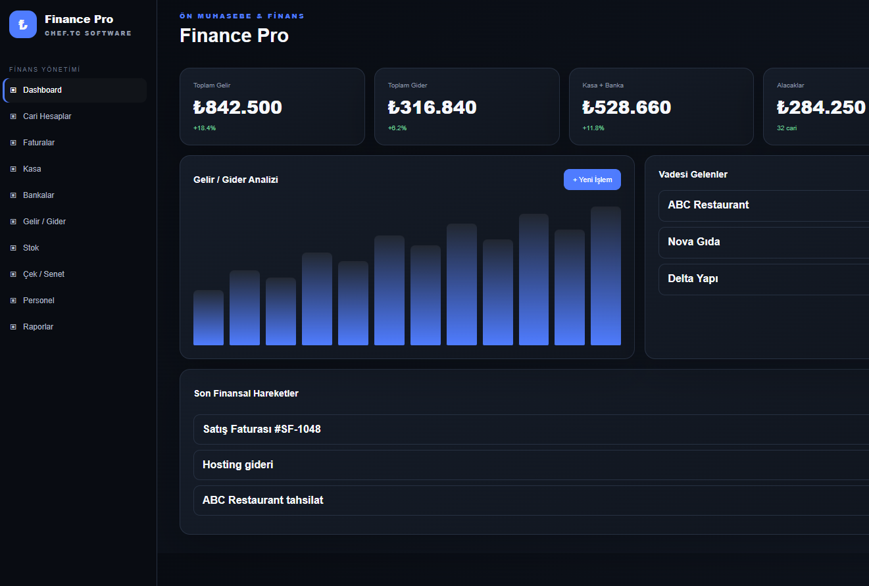Select Nova Gıda in Vadesi Gelenler

(x=764, y=243)
